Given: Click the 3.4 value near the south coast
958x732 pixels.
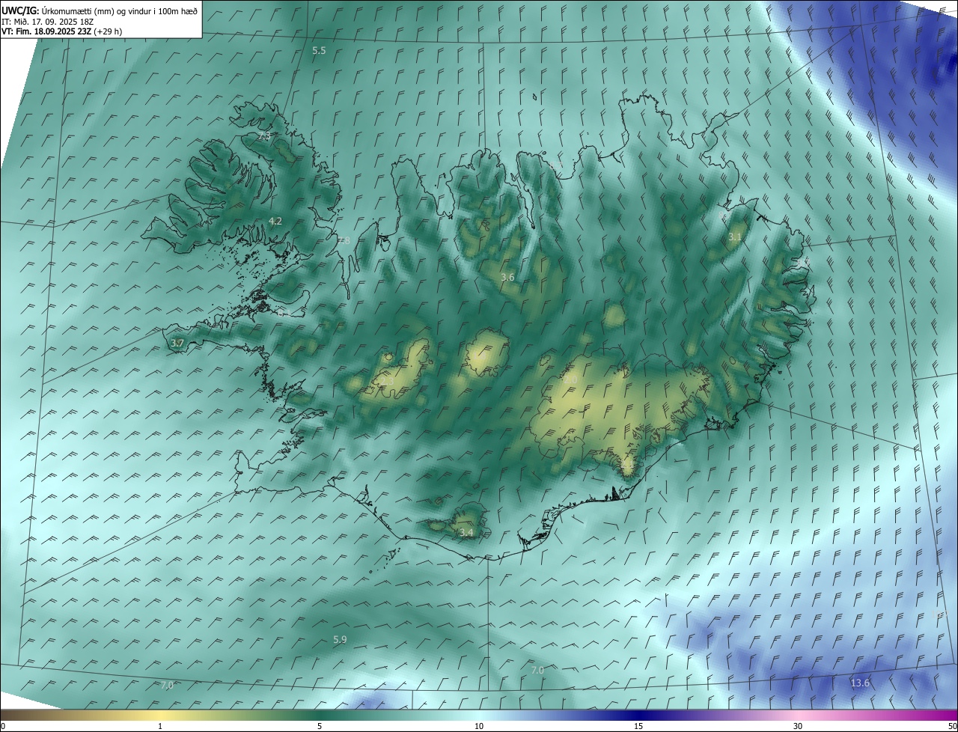Looking at the screenshot, I should click(x=466, y=532).
